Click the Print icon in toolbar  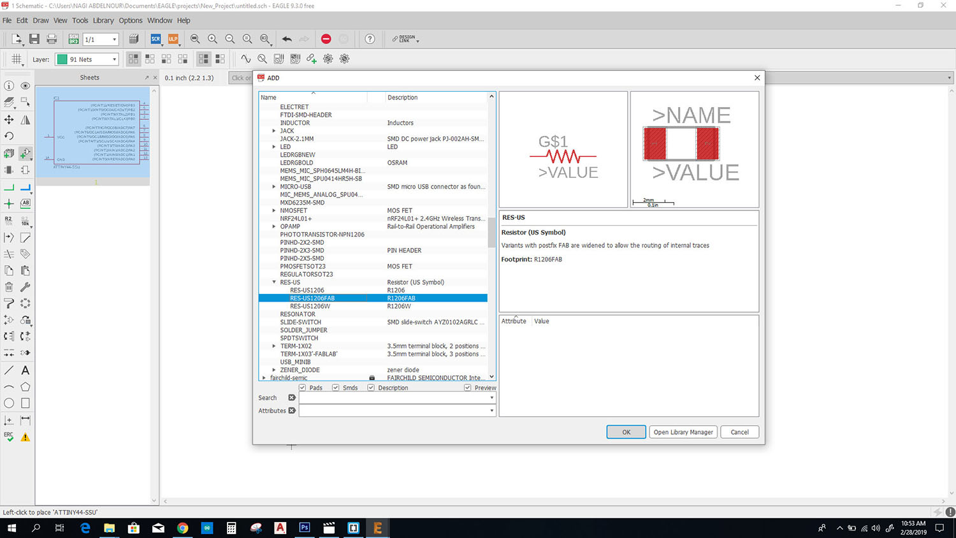click(52, 39)
